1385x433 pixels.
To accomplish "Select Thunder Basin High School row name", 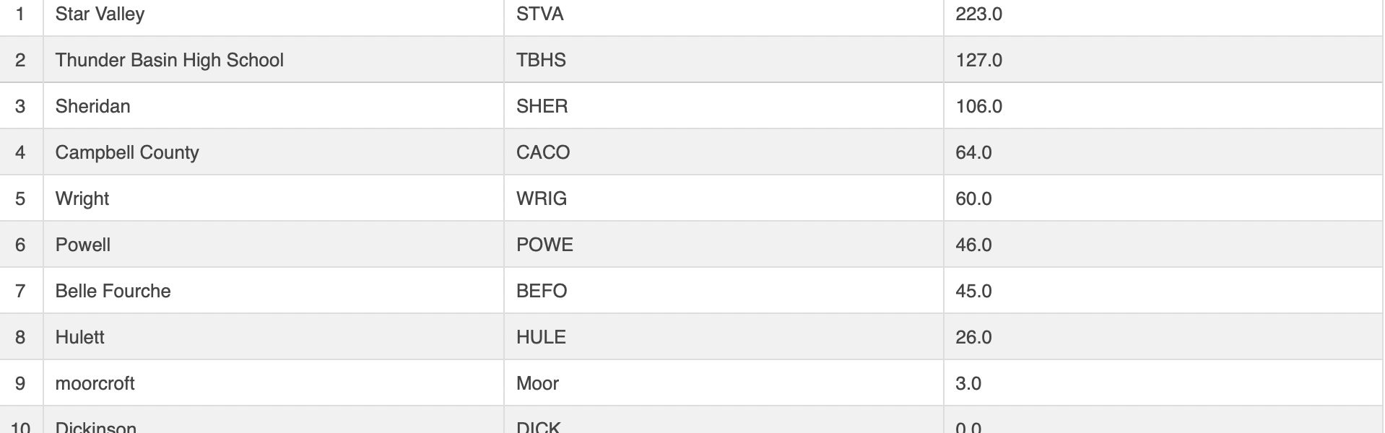I will coord(169,60).
